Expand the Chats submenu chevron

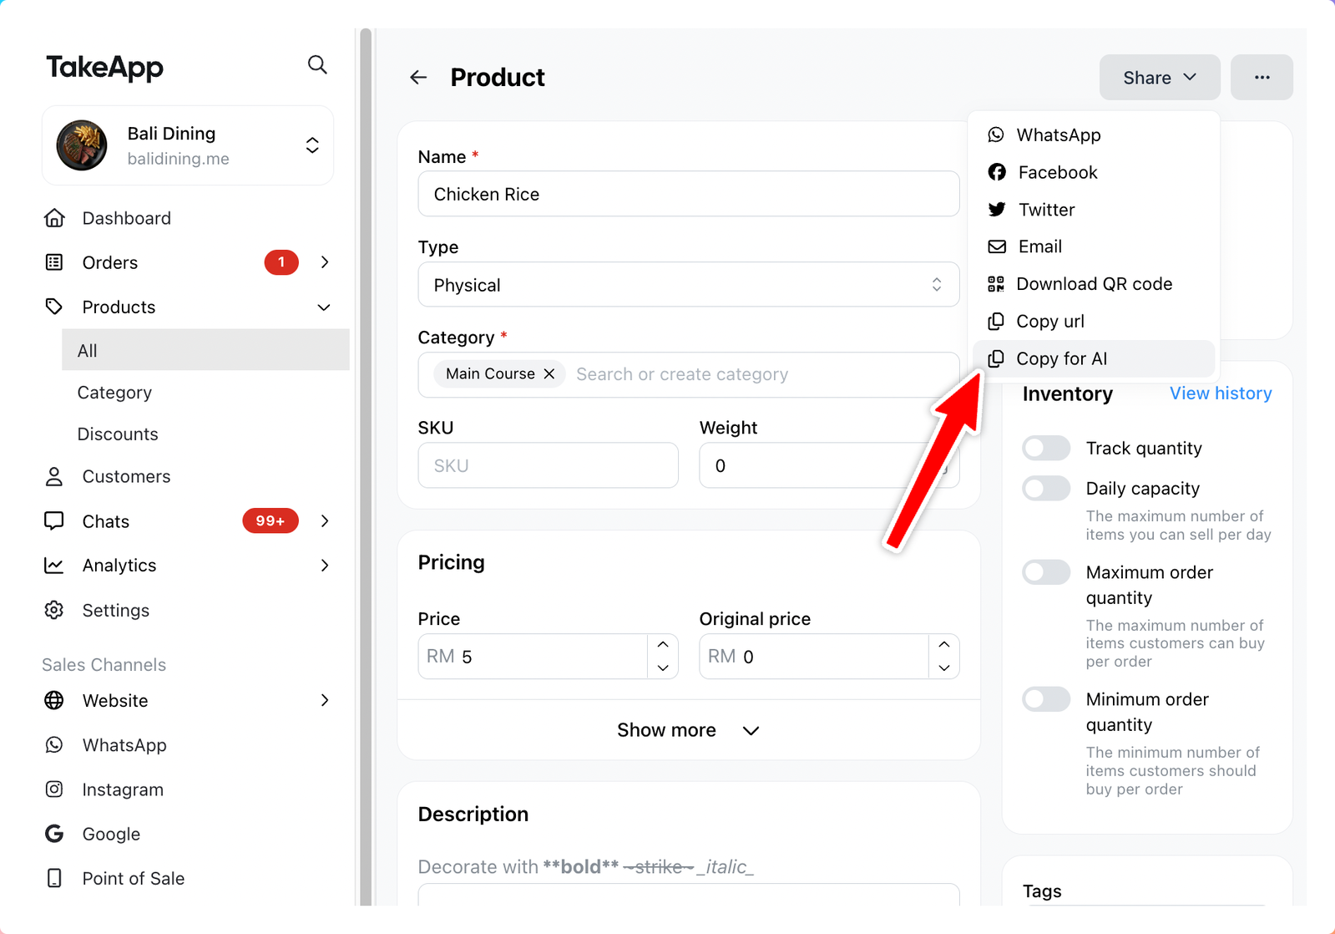(325, 521)
